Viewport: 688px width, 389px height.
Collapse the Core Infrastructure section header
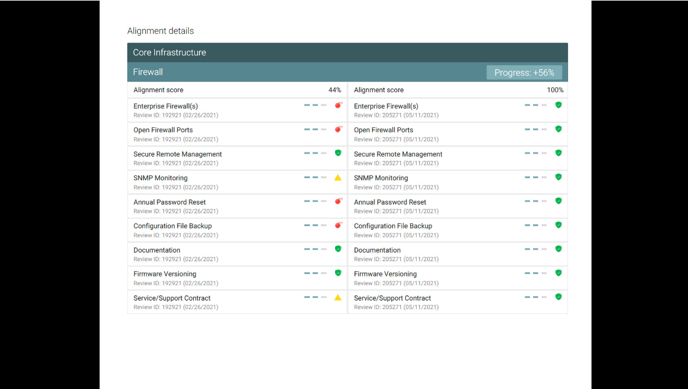click(347, 53)
